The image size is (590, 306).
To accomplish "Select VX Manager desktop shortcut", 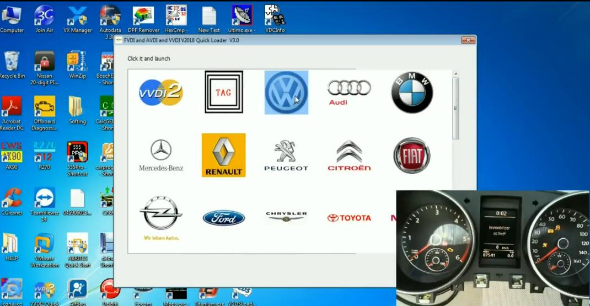I will coord(77,19).
